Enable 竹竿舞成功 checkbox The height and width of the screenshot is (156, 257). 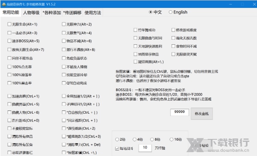(x=135, y=30)
